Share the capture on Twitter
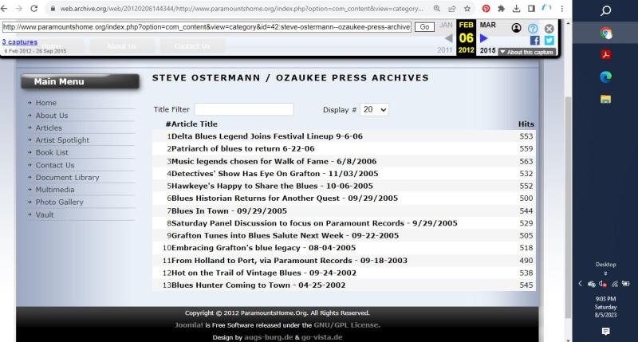The width and height of the screenshot is (638, 342). pyautogui.click(x=548, y=40)
